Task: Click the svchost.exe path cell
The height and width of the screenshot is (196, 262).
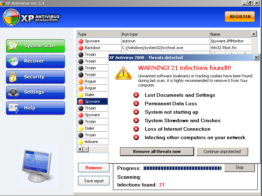Action: point(165,48)
